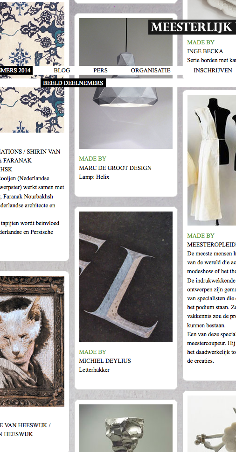Click the Meesteropleiding maker heading
Viewport: 236px width, 452px height.
coord(212,245)
